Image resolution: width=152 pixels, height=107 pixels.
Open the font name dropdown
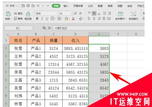(x=58, y=13)
